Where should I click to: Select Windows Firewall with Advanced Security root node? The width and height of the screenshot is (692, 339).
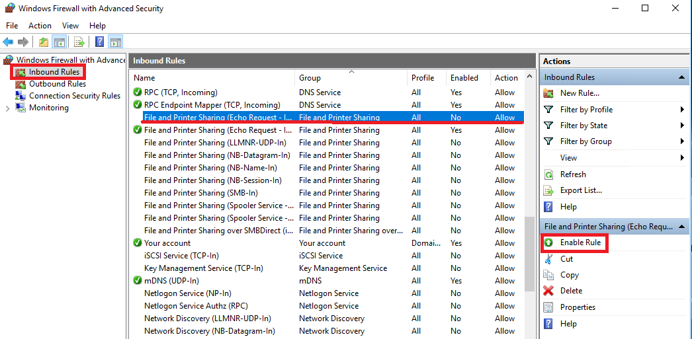(71, 59)
